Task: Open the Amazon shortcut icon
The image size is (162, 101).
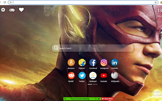Action: pos(71,62)
